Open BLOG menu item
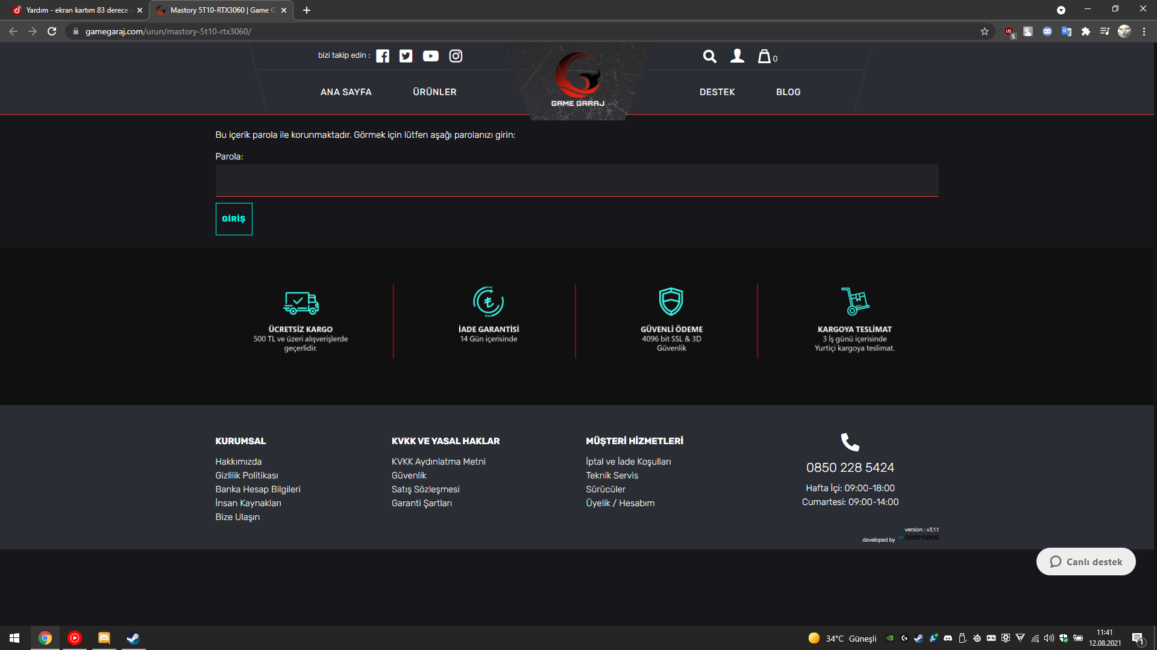1157x650 pixels. point(788,92)
